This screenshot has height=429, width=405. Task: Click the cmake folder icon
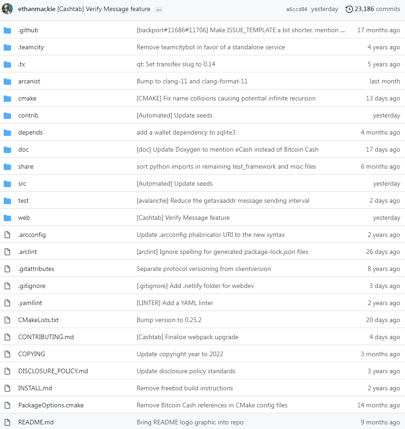7,99
